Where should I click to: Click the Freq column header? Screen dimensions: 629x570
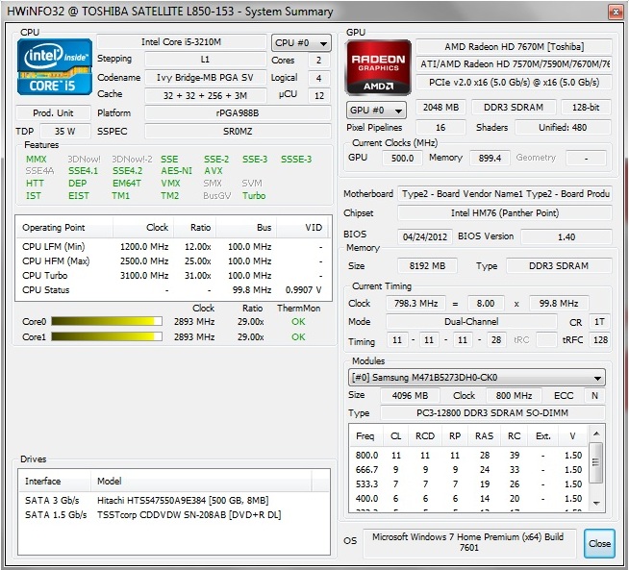(x=365, y=435)
